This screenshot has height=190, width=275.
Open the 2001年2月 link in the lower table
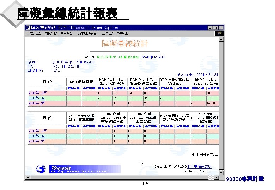pos(37,141)
